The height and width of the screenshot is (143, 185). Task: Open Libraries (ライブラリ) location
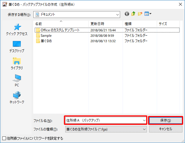17,64
